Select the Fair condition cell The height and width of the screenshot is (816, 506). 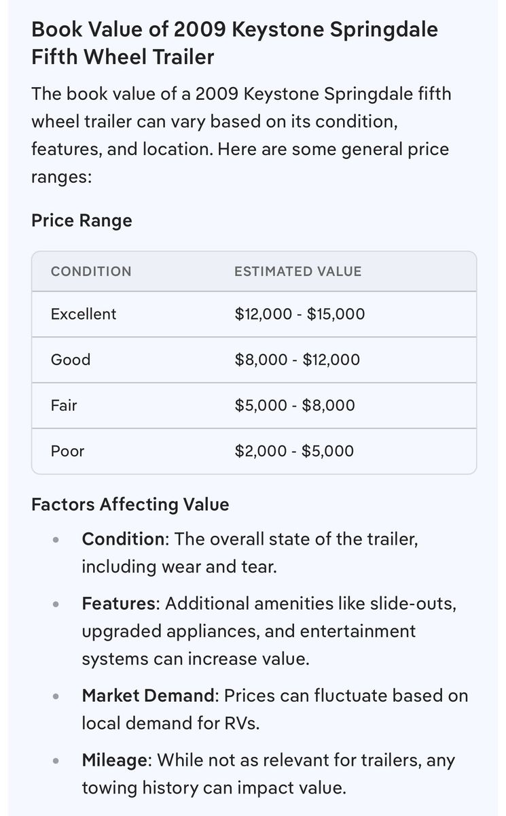coord(64,405)
